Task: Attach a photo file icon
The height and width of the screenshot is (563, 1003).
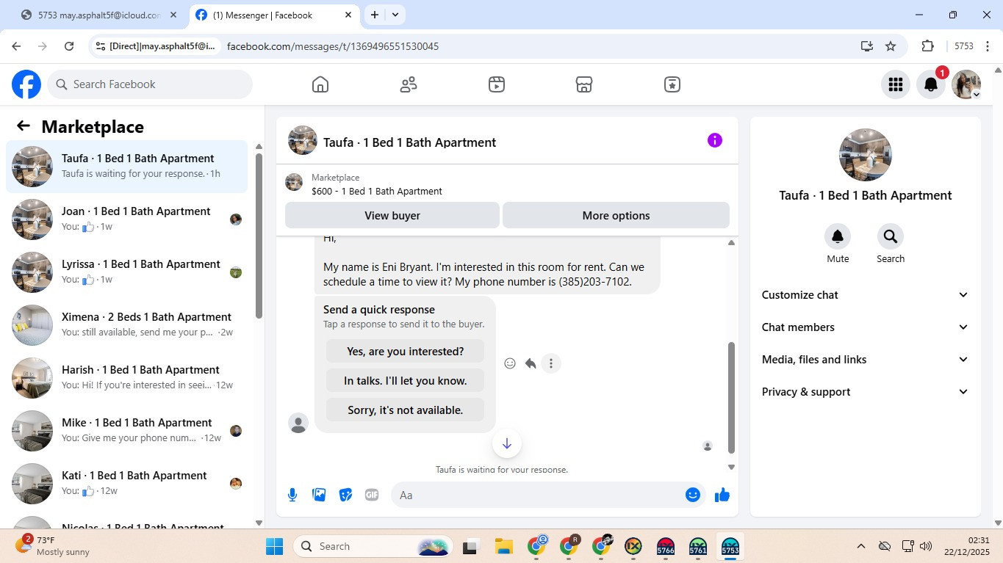Action: tap(319, 495)
